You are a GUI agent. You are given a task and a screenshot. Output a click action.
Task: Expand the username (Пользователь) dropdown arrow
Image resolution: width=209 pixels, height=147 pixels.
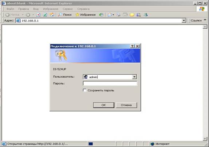pos(134,77)
